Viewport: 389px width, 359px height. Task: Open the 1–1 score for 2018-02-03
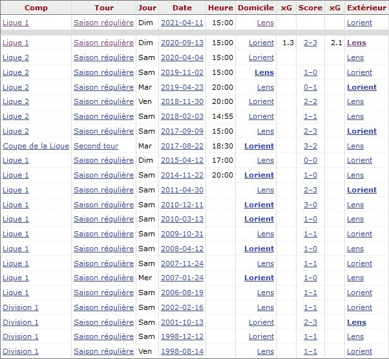pos(310,116)
